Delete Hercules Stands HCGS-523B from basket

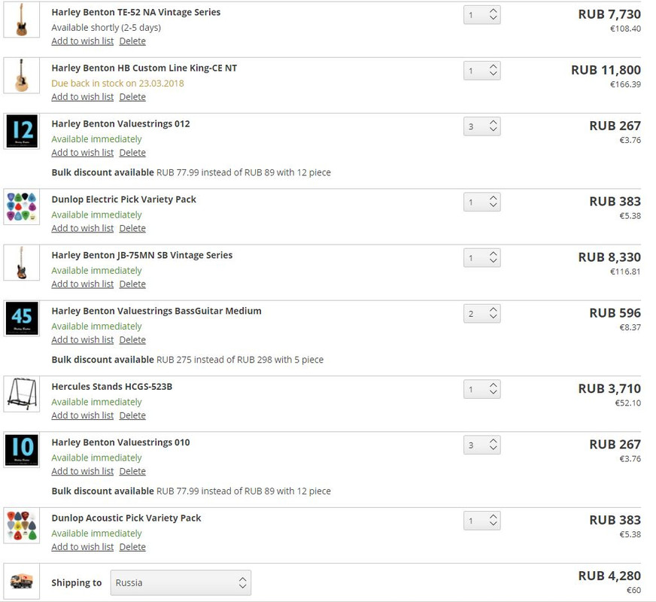pyautogui.click(x=132, y=415)
